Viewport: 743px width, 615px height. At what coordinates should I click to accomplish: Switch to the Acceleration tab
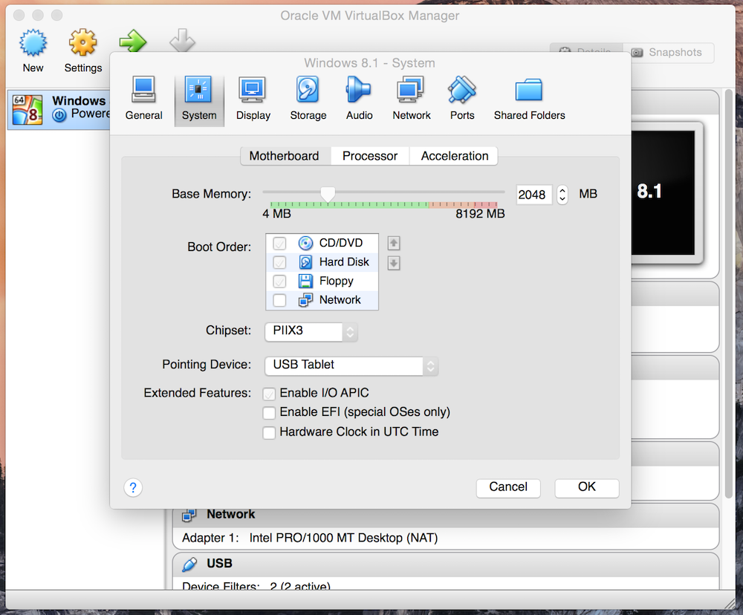[x=454, y=156]
